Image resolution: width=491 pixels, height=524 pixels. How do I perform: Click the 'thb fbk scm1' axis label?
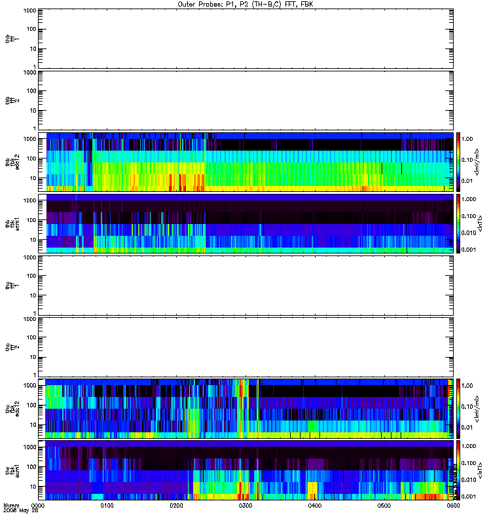[12, 223]
